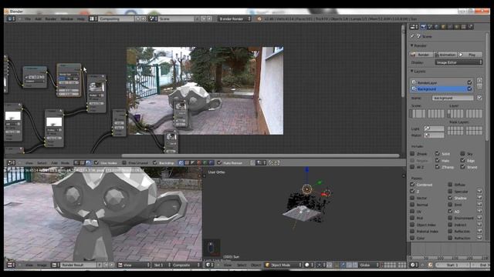Click the screen layout browse icon

click(x=93, y=18)
